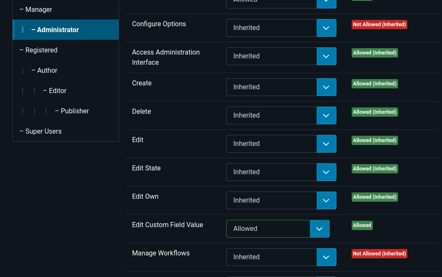Image resolution: width=442 pixels, height=277 pixels.
Task: Click Allowed (Inherited) badge beside Edit Own
Action: click(x=374, y=197)
